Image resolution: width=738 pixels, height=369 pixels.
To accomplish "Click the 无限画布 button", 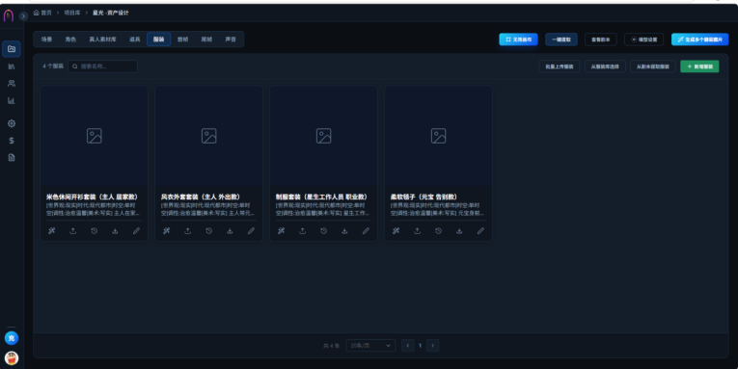I will pos(518,40).
